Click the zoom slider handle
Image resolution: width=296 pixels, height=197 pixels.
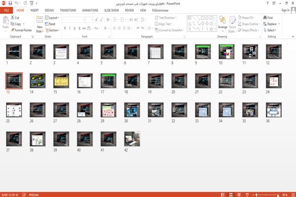pyautogui.click(x=257, y=195)
